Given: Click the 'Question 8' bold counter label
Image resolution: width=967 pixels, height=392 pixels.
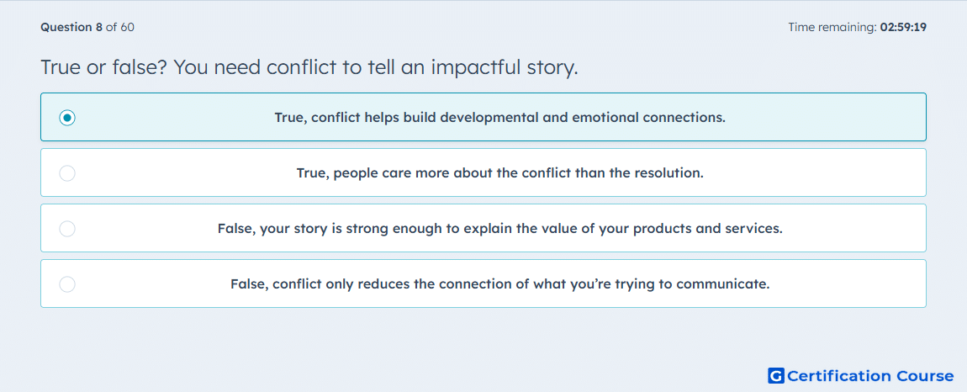Looking at the screenshot, I should point(71,27).
